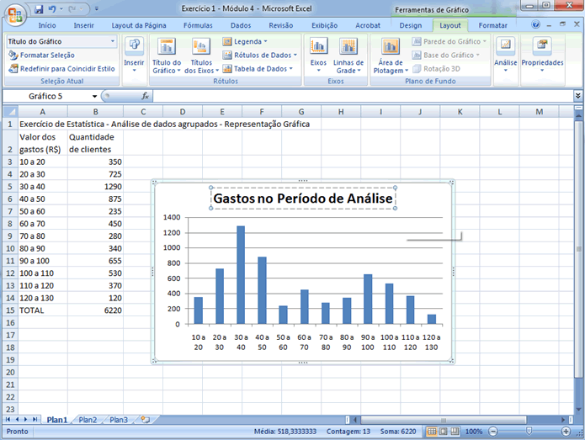585x440 pixels.
Task: Click the zoom slider in the status bar
Action: 528,432
